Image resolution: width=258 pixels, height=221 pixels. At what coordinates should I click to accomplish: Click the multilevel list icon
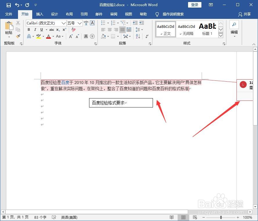click(123, 23)
